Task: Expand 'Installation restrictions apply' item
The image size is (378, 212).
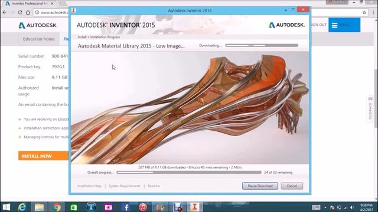Action: click(x=19, y=128)
